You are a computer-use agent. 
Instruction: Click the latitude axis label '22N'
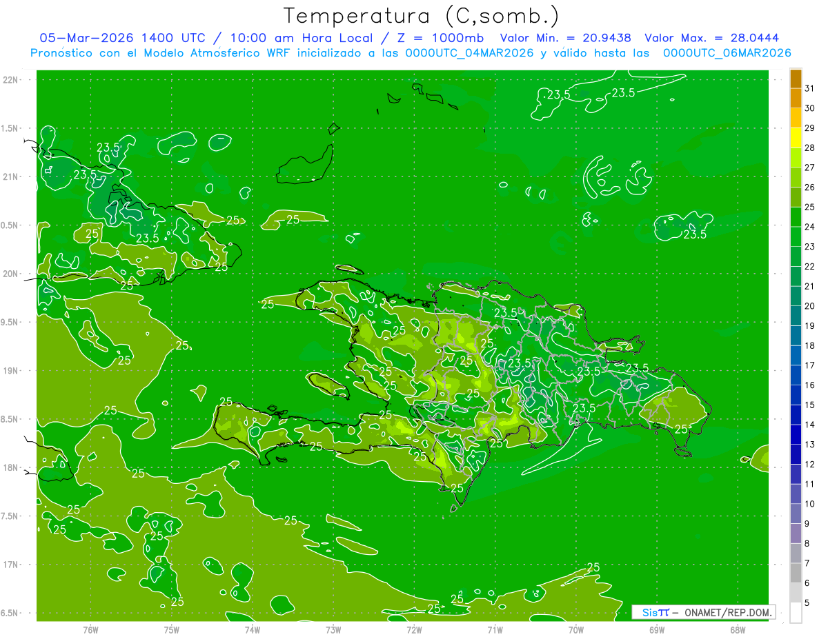coord(12,79)
